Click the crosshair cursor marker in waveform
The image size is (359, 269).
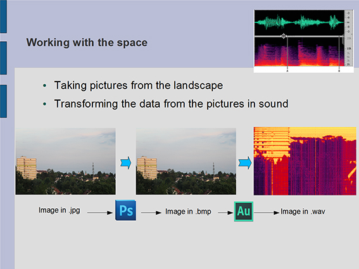284,36
